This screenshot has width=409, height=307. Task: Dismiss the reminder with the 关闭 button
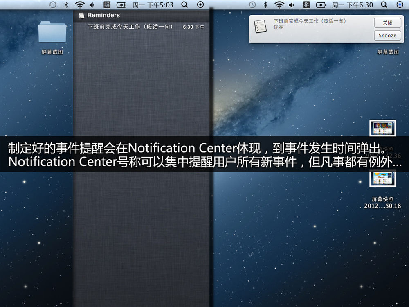388,23
